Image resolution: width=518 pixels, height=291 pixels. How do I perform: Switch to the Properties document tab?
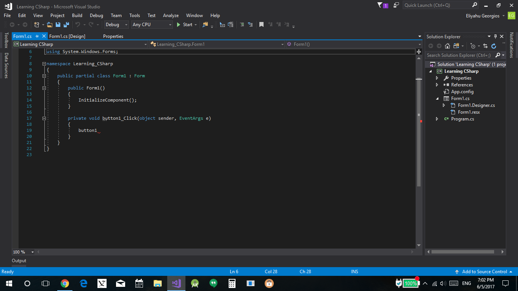(113, 36)
